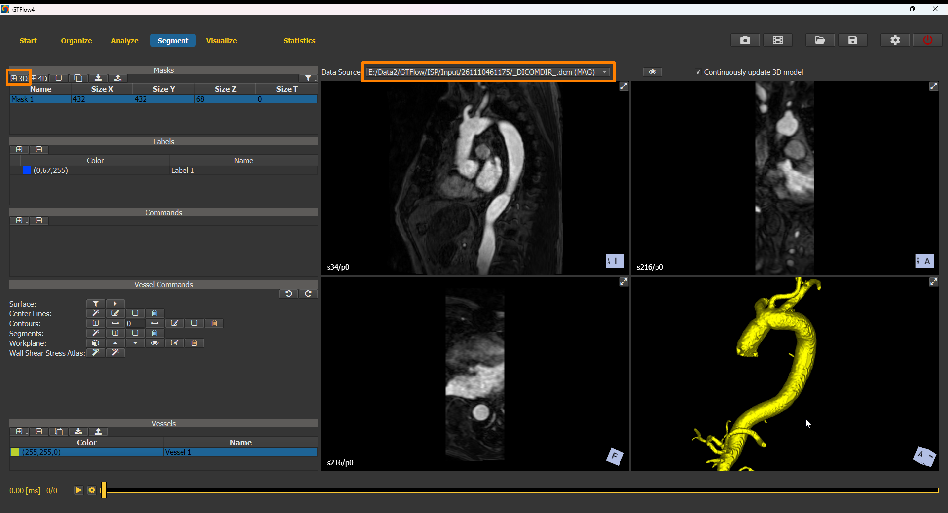
Task: Remove a label in Labels panel
Action: pos(39,149)
